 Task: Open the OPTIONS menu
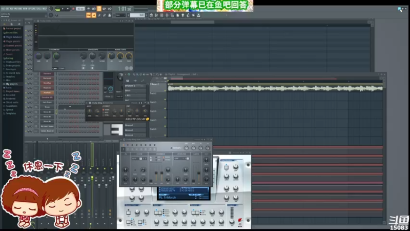pos(32,9)
